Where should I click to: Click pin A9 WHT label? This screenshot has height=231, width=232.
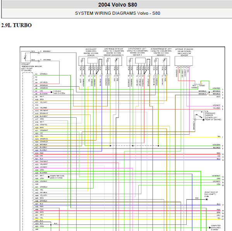point(40,96)
